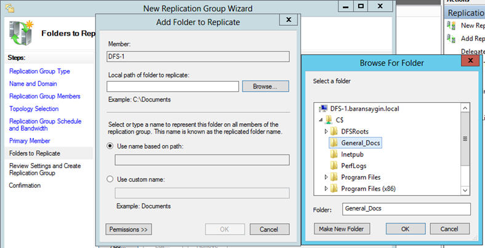Click Make New Folder button
This screenshot has height=248, width=485.
342,229
